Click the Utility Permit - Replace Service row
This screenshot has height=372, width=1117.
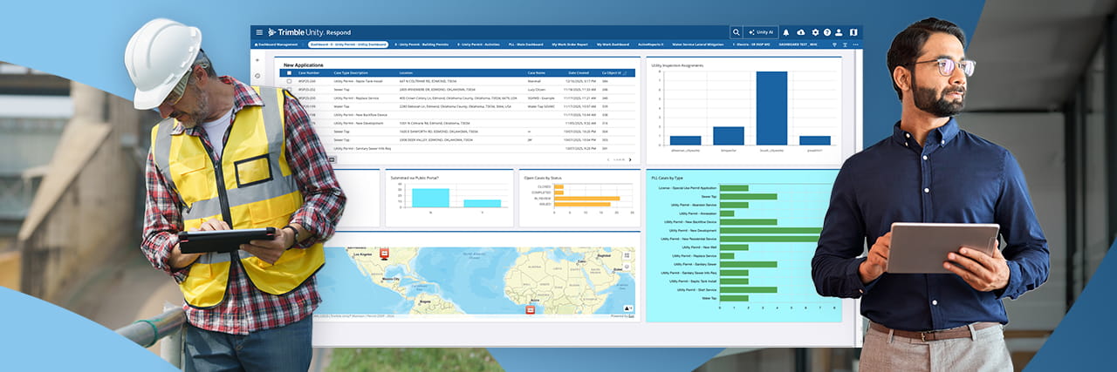(x=458, y=98)
